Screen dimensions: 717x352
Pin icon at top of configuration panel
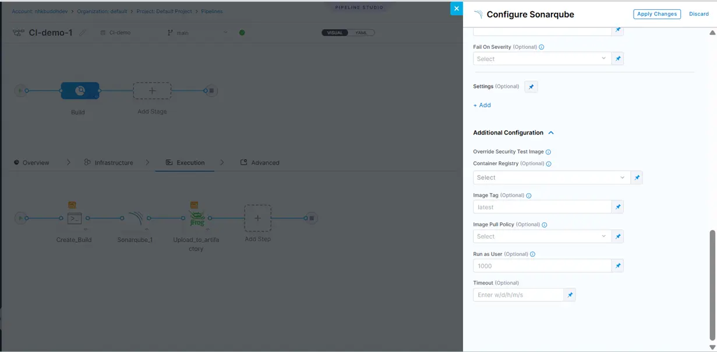618,30
